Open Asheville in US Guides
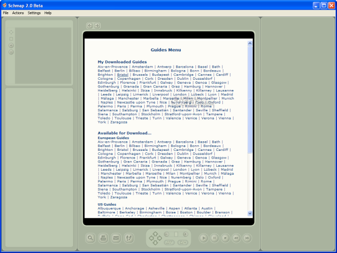Viewport: 337px width, 253px height. click(156, 208)
